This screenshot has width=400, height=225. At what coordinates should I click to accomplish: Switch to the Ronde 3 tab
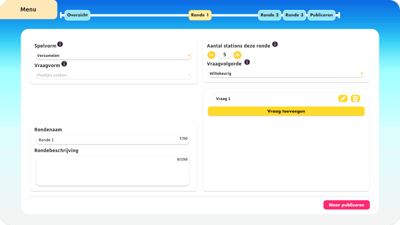(294, 15)
